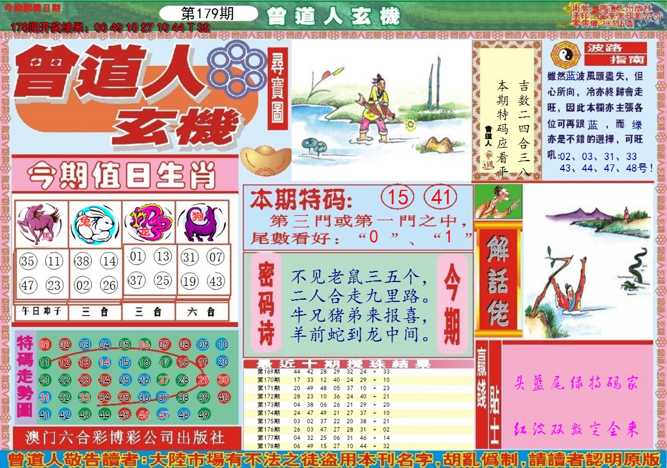Click the horse zodiac icon

40,224
